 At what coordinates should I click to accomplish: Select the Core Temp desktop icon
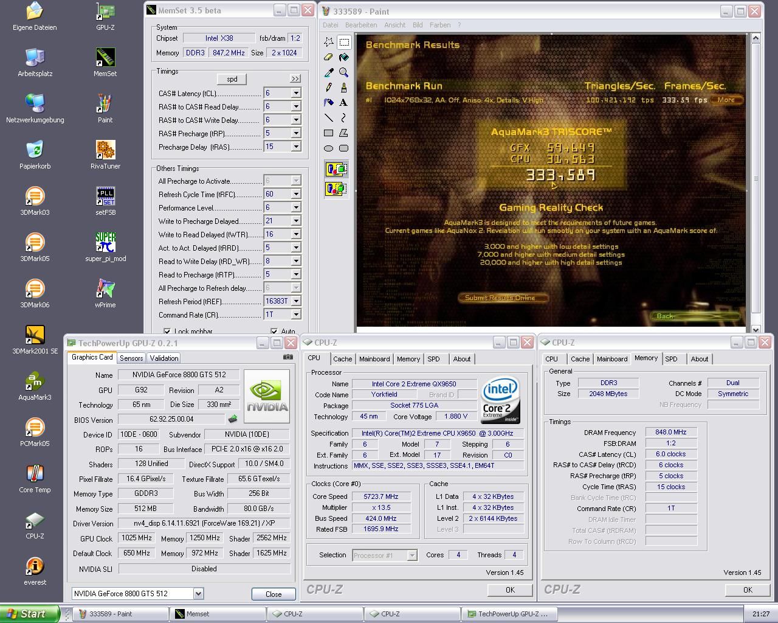35,478
